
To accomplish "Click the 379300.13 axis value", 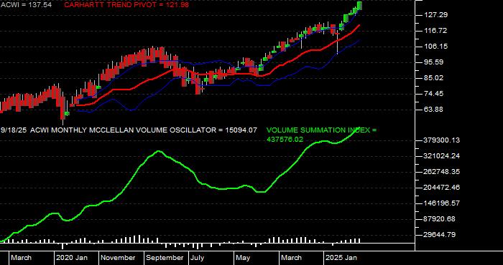I will pos(441,140).
